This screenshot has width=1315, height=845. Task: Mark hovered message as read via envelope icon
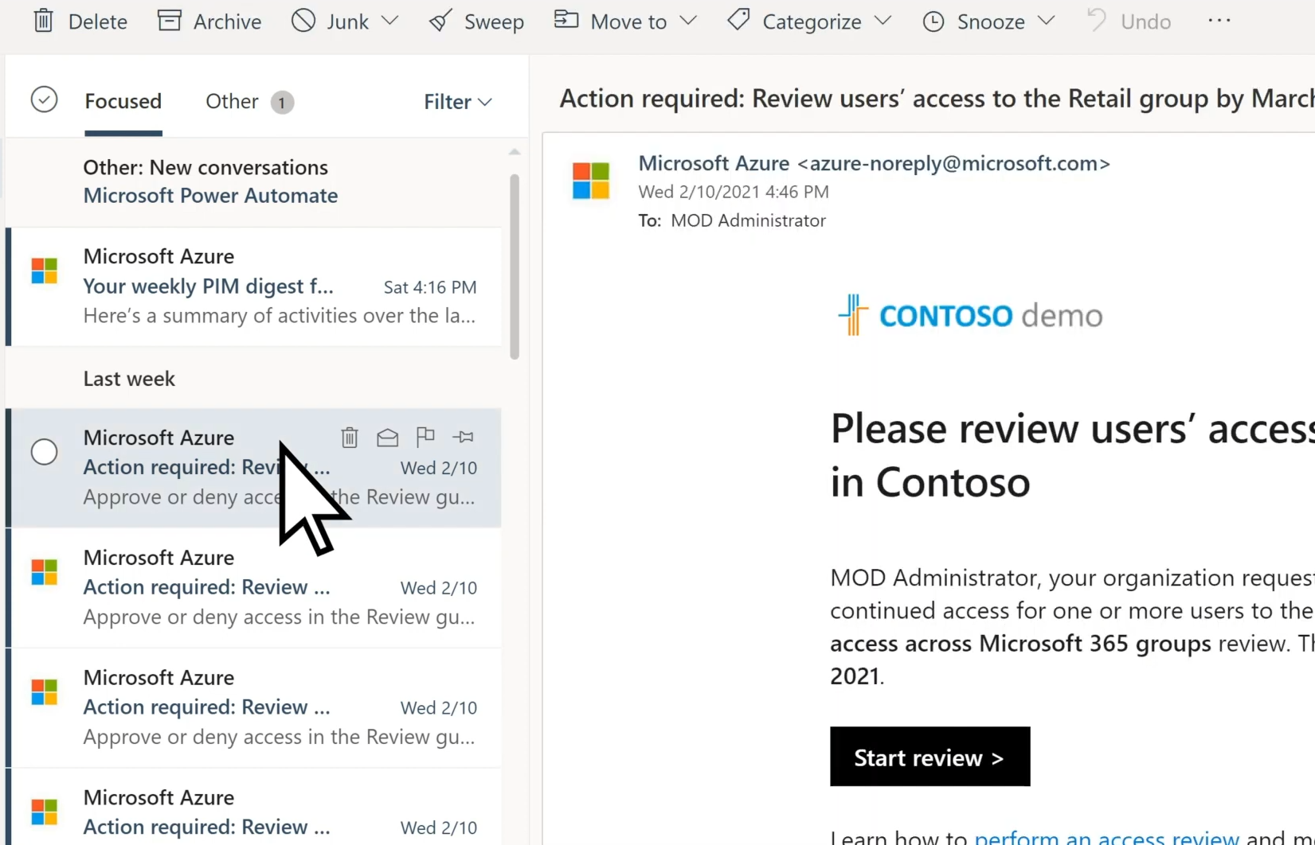click(388, 437)
